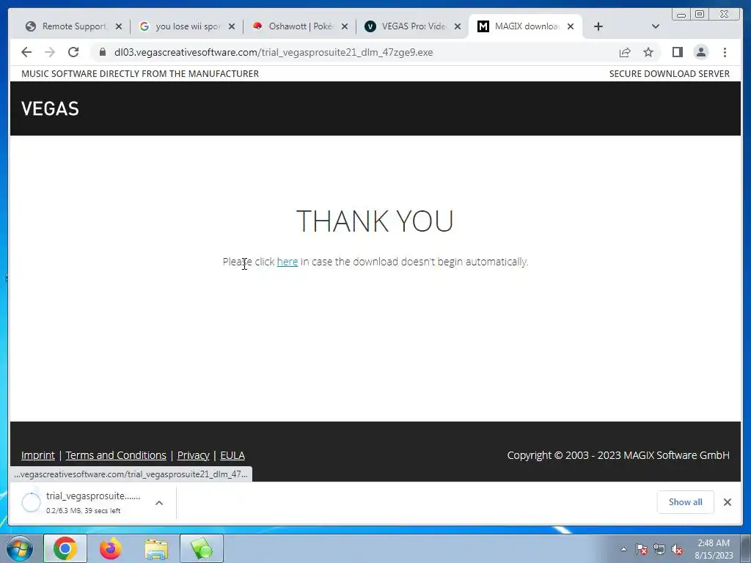Click the THANK YOU heading text
This screenshot has width=751, height=563.
tap(375, 221)
